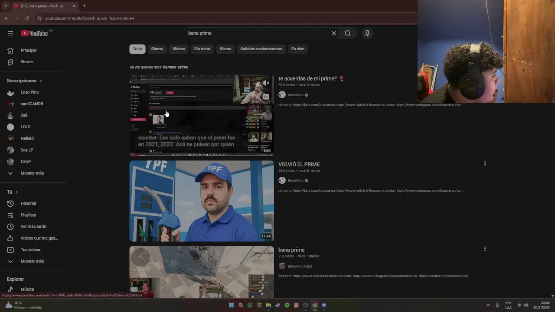This screenshot has height=312, width=555.
Task: Expand the 'Tú' section
Action: (x=12, y=192)
